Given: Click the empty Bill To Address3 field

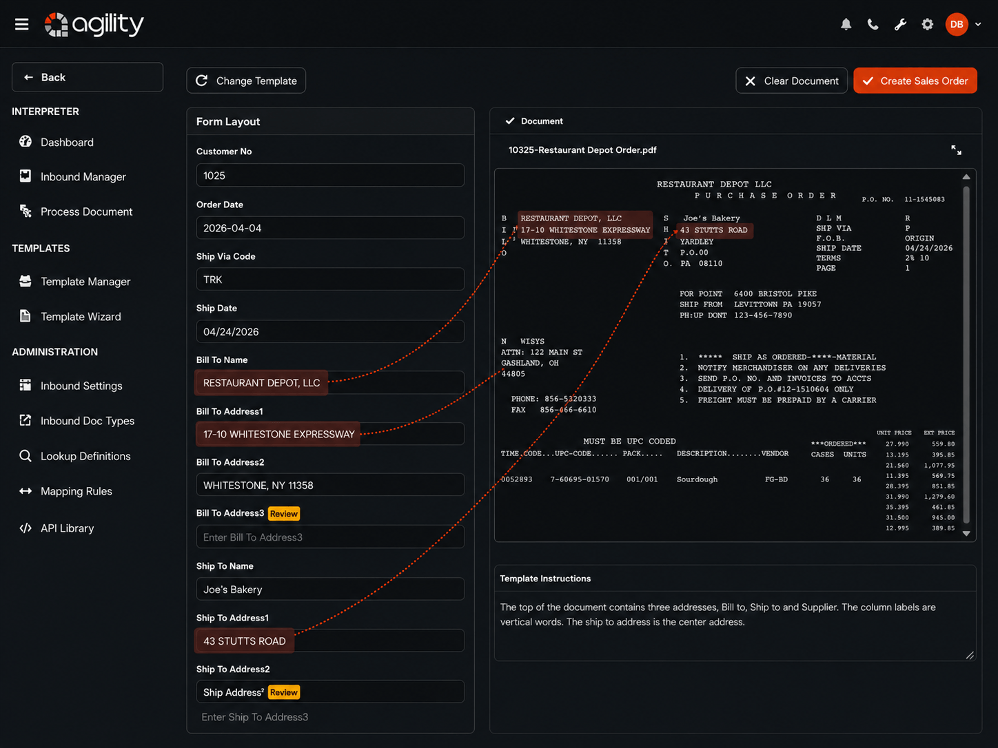Looking at the screenshot, I should pos(330,537).
